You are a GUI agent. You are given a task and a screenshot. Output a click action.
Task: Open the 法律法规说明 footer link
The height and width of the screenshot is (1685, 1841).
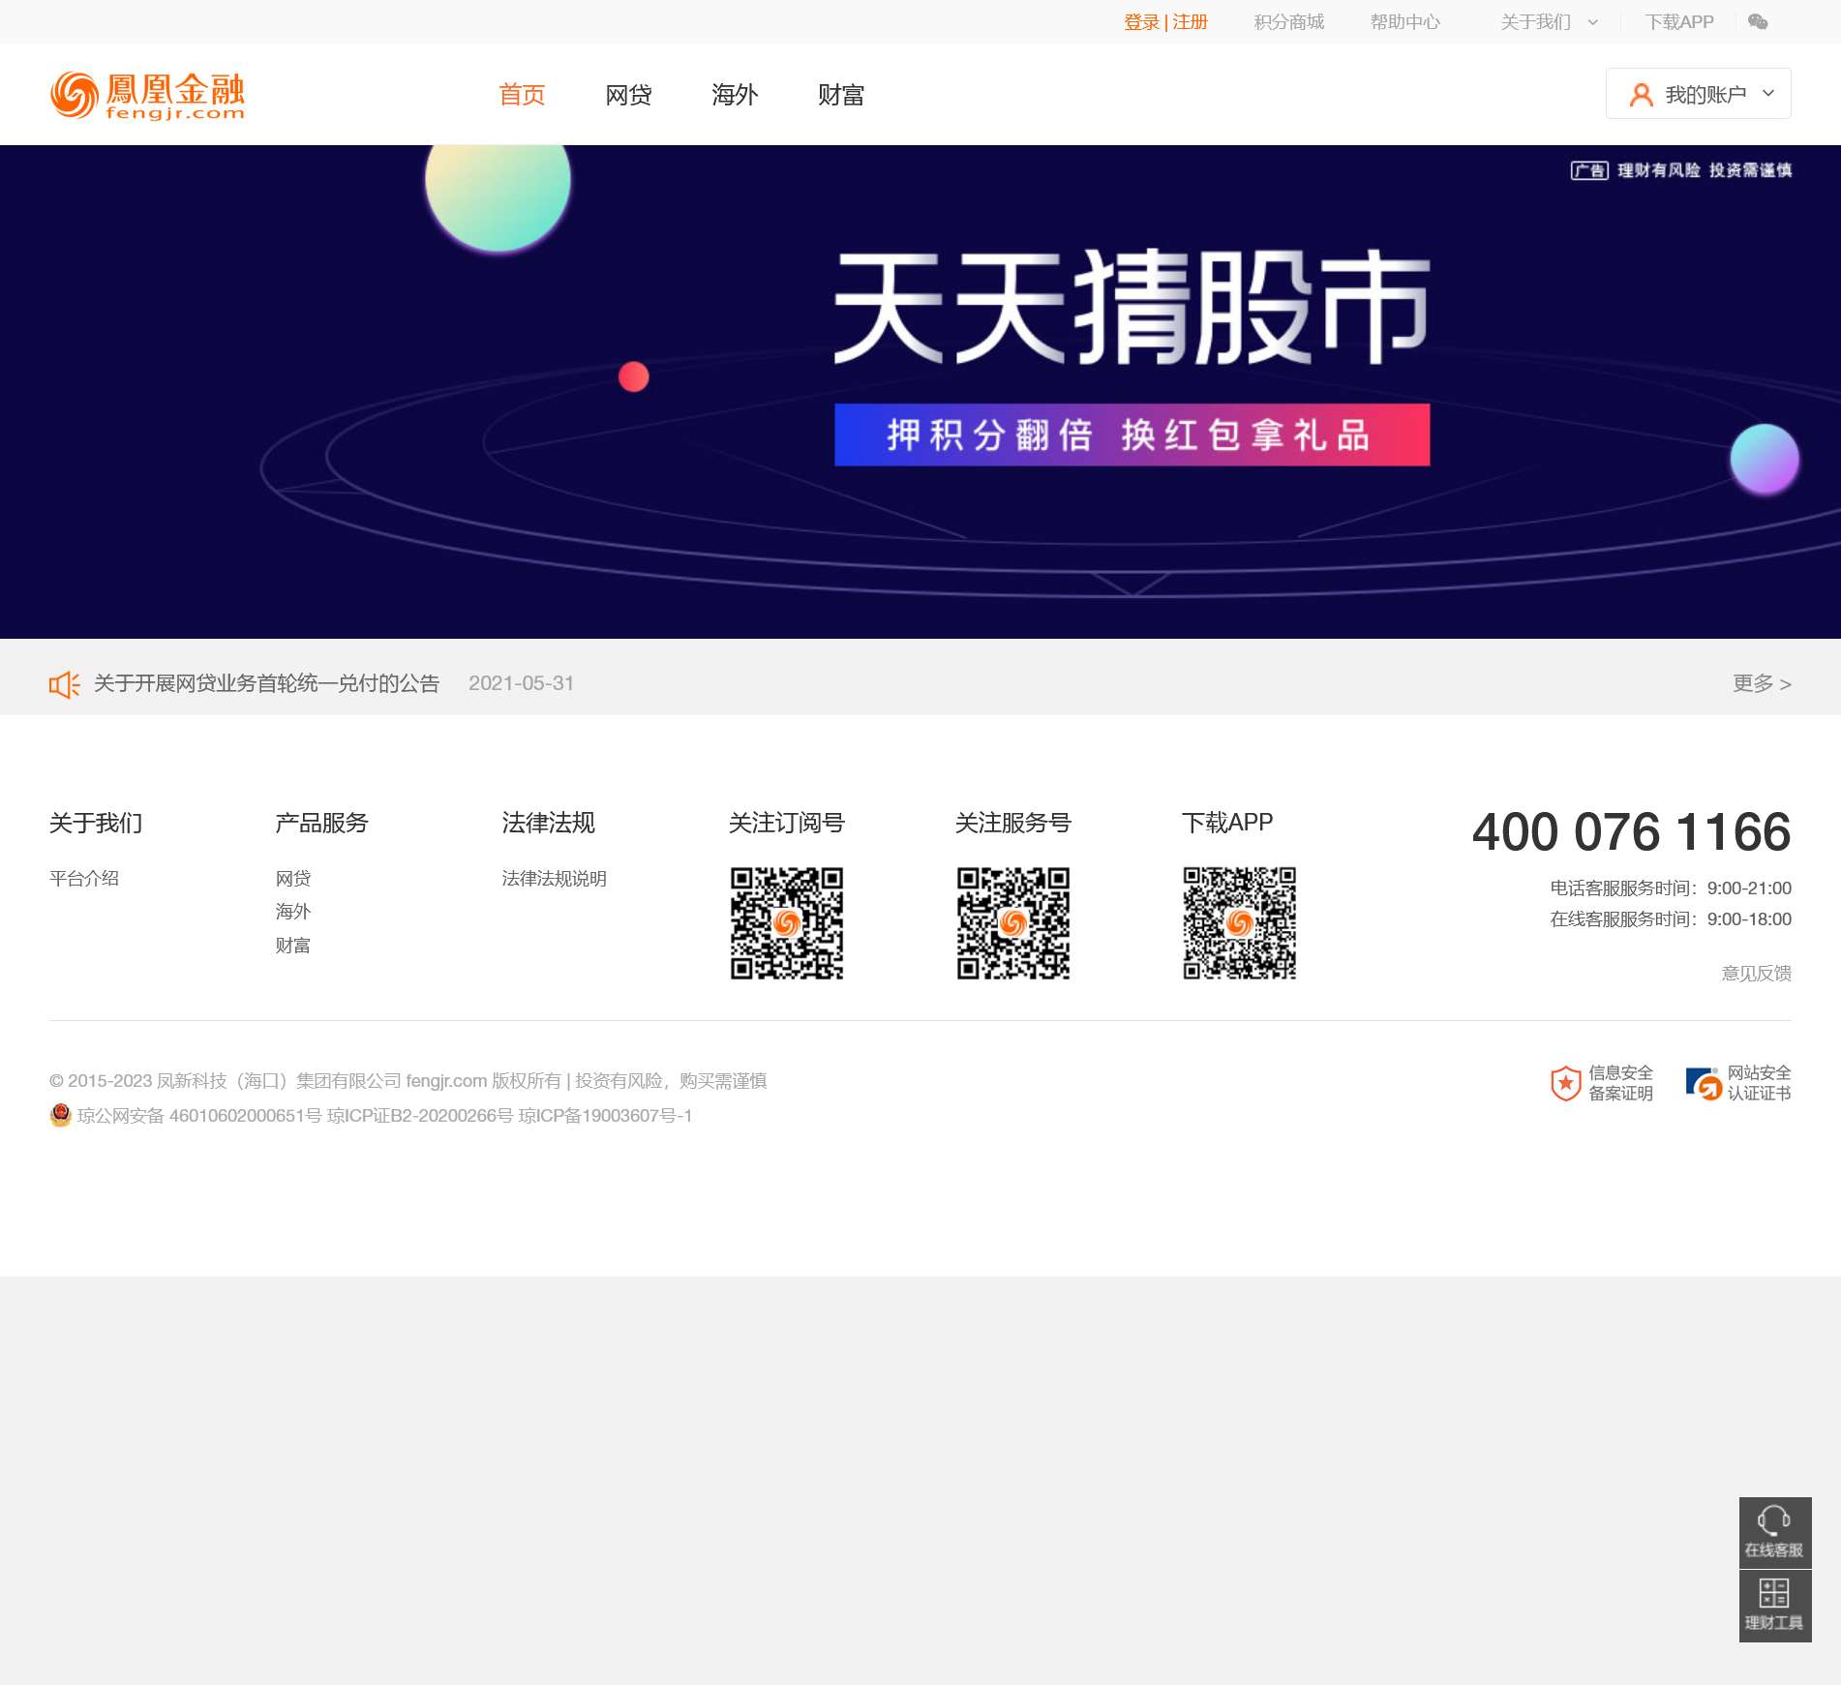[x=554, y=879]
